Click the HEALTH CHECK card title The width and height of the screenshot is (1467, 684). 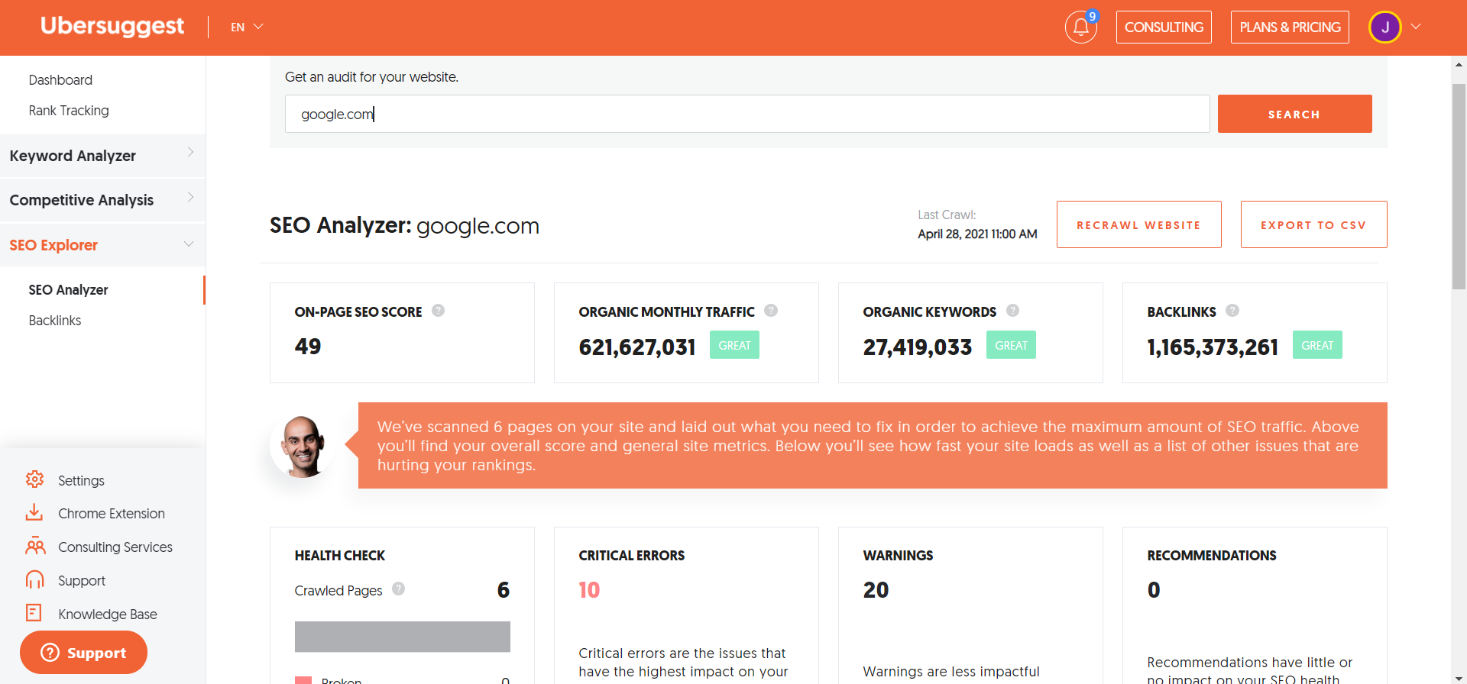pos(340,556)
